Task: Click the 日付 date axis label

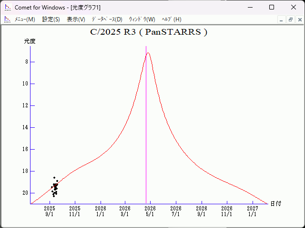Action: tap(275, 203)
